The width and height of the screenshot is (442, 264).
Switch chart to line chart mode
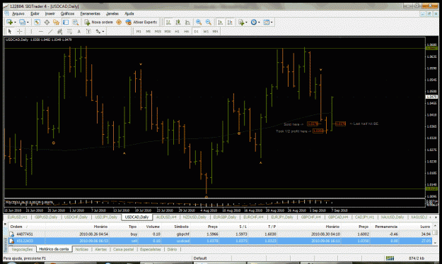(x=187, y=22)
